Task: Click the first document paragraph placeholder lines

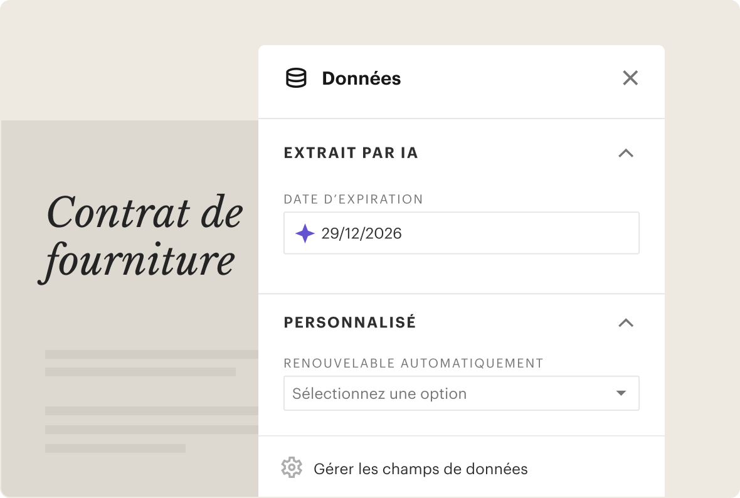Action: coord(152,363)
